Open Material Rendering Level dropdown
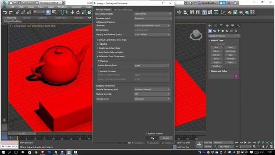The image size is (275, 155). point(152,89)
